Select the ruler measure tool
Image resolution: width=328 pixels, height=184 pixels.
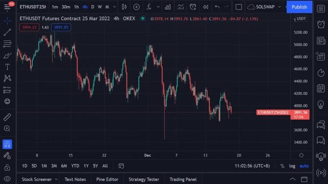click(x=7, y=117)
